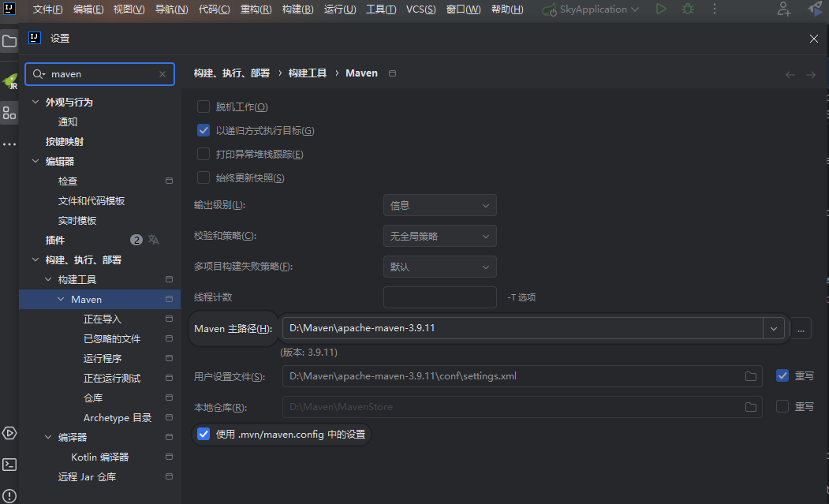Click the project-level marker beside the Maven breadcrumb
Image resolution: width=829 pixels, height=504 pixels.
392,73
